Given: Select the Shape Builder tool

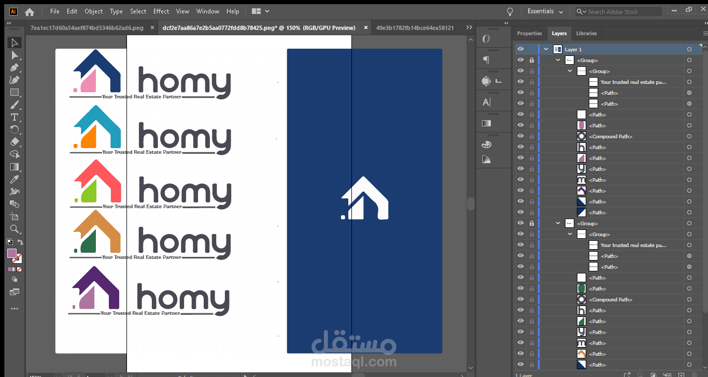Looking at the screenshot, I should pyautogui.click(x=15, y=155).
